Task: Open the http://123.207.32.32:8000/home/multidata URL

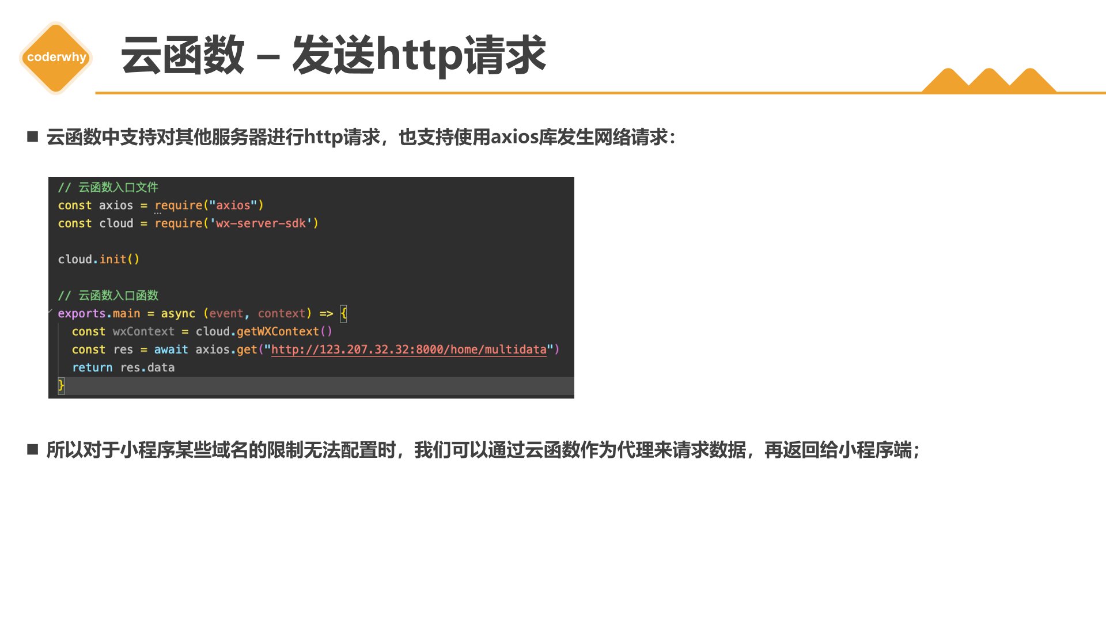Action: (x=408, y=350)
